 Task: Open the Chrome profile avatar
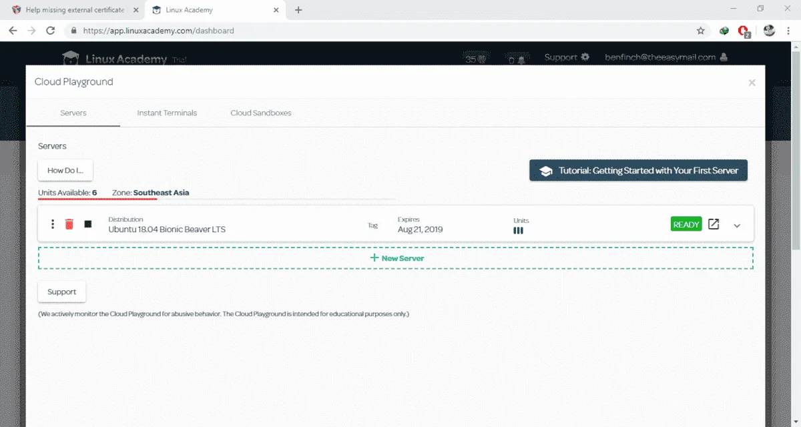[769, 31]
